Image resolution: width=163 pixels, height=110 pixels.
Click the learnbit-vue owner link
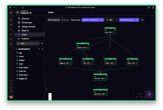coord(24,11)
